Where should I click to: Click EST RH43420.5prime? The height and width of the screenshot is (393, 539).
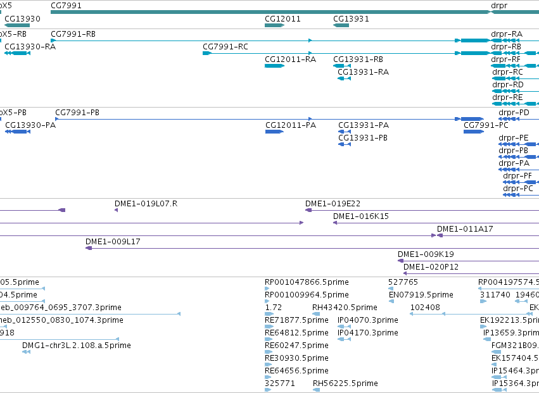coord(316,314)
